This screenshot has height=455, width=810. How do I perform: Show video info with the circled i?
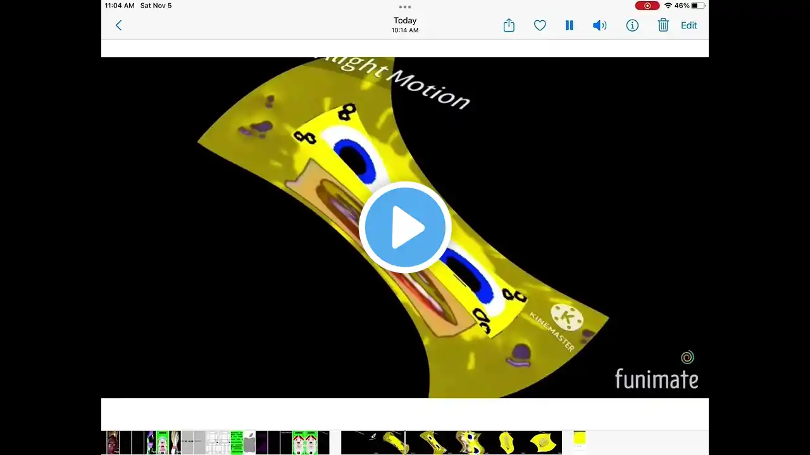pyautogui.click(x=632, y=25)
